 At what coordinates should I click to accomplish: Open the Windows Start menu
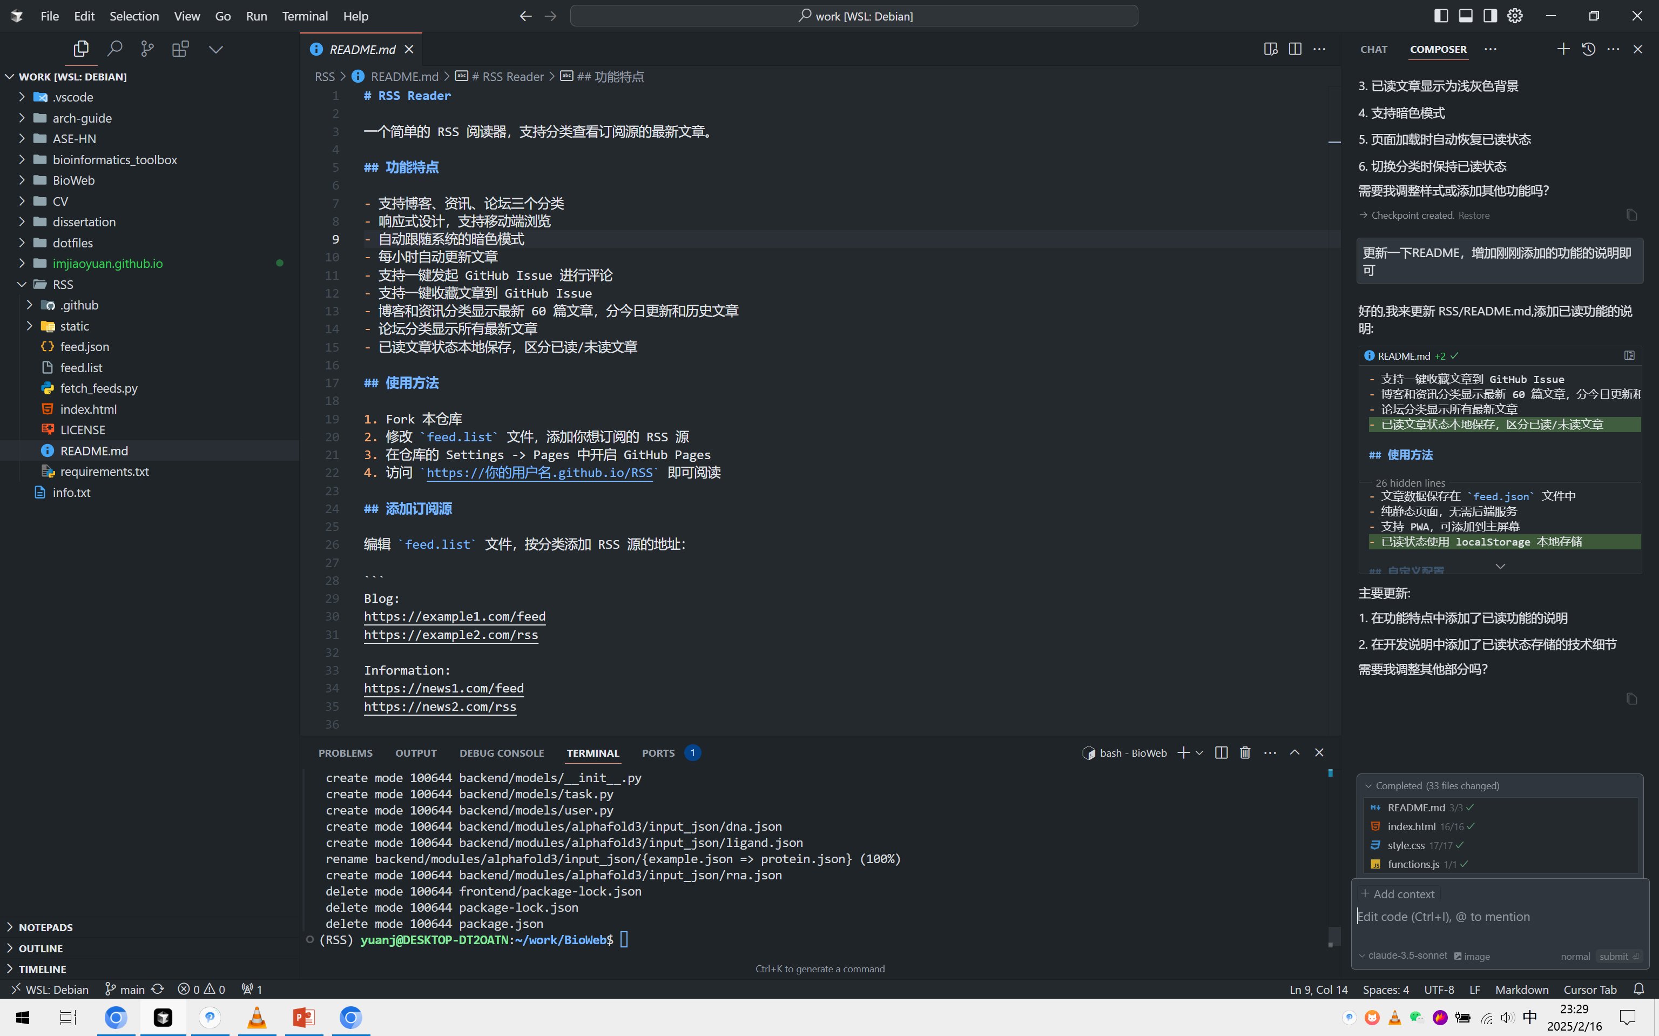pyautogui.click(x=23, y=1018)
